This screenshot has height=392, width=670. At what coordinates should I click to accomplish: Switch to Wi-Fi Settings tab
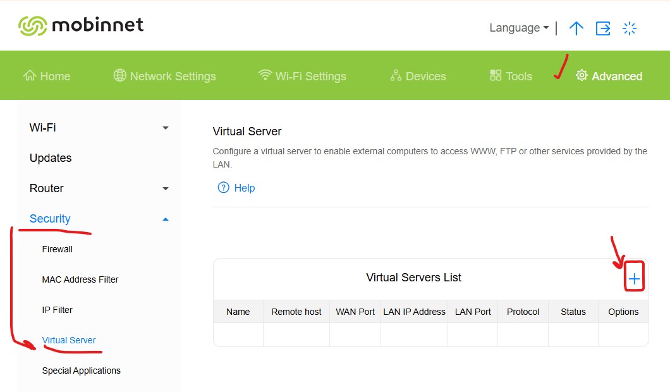click(302, 76)
